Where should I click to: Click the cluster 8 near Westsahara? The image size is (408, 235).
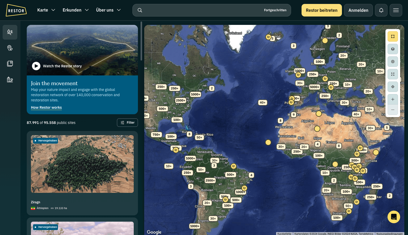280,121
